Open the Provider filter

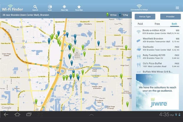point(170,17)
